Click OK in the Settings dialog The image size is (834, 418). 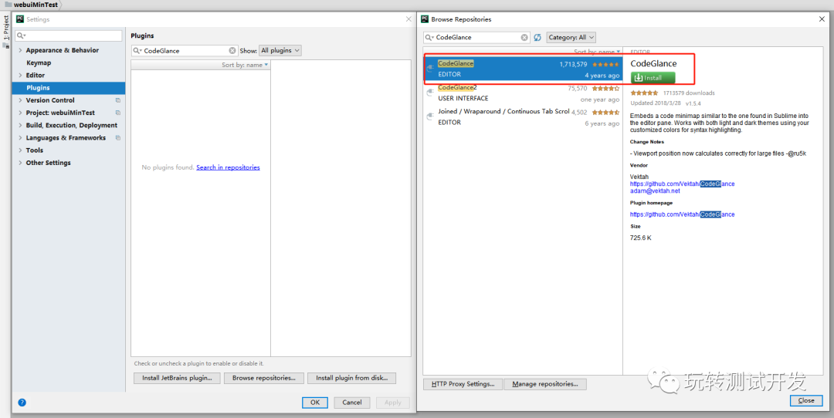point(315,402)
